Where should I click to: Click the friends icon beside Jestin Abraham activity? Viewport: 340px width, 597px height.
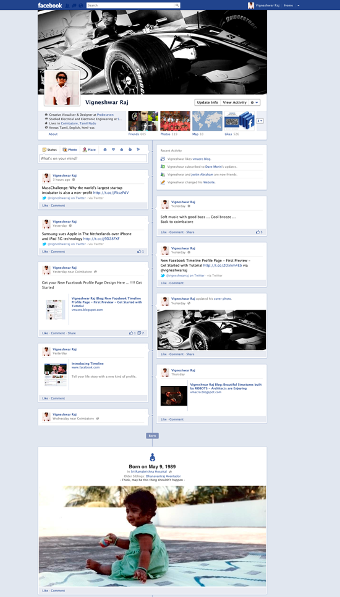(x=163, y=175)
